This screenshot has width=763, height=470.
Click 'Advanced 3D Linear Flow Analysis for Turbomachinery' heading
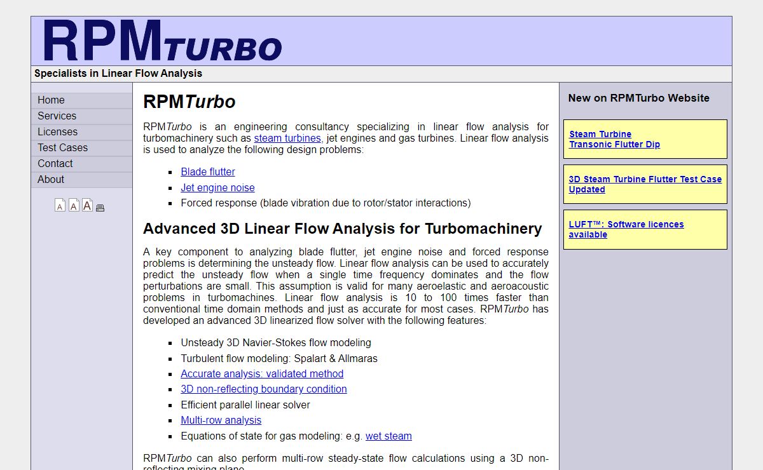click(x=343, y=229)
